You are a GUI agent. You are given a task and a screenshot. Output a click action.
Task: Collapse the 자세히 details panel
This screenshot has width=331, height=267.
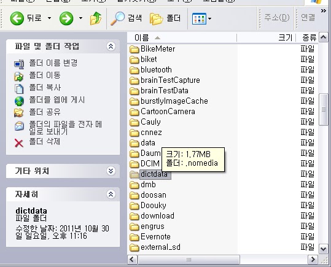[x=111, y=194]
